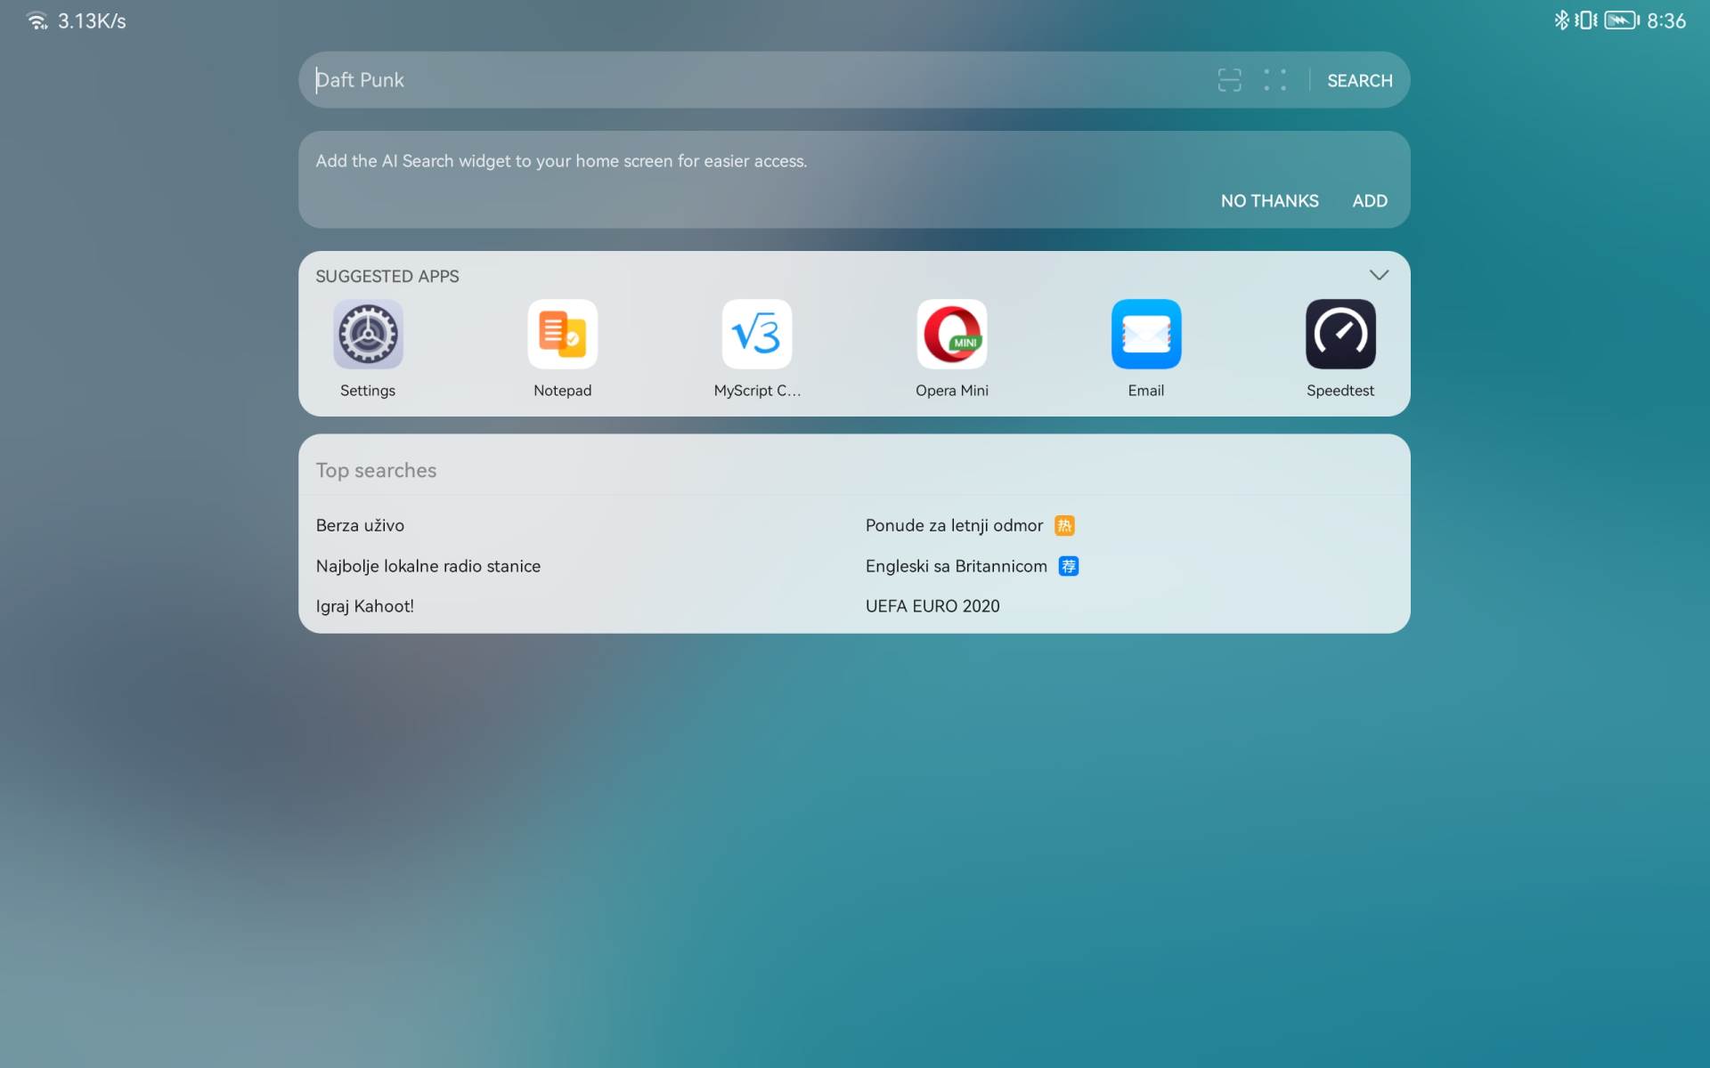Launch the Speedtest app
The image size is (1710, 1068).
tap(1339, 335)
